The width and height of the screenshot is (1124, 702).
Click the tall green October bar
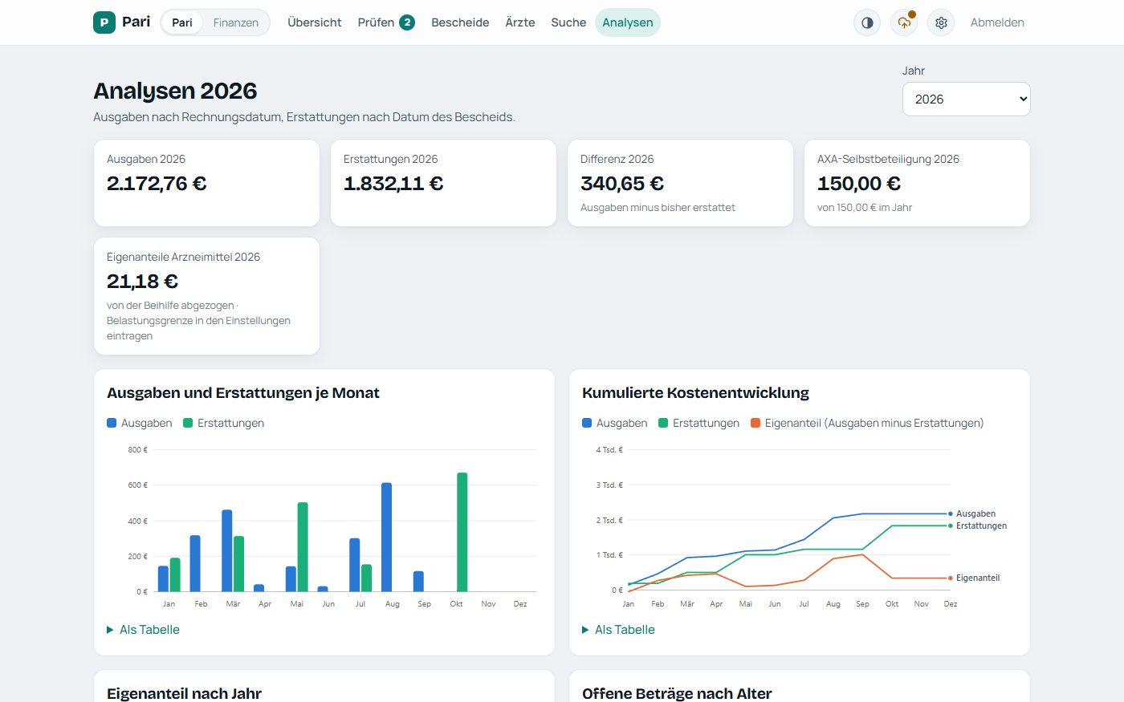[x=462, y=532]
